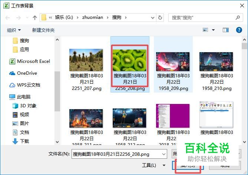Open 文档 in the sidebar
The height and width of the screenshot is (175, 248).
21,132
